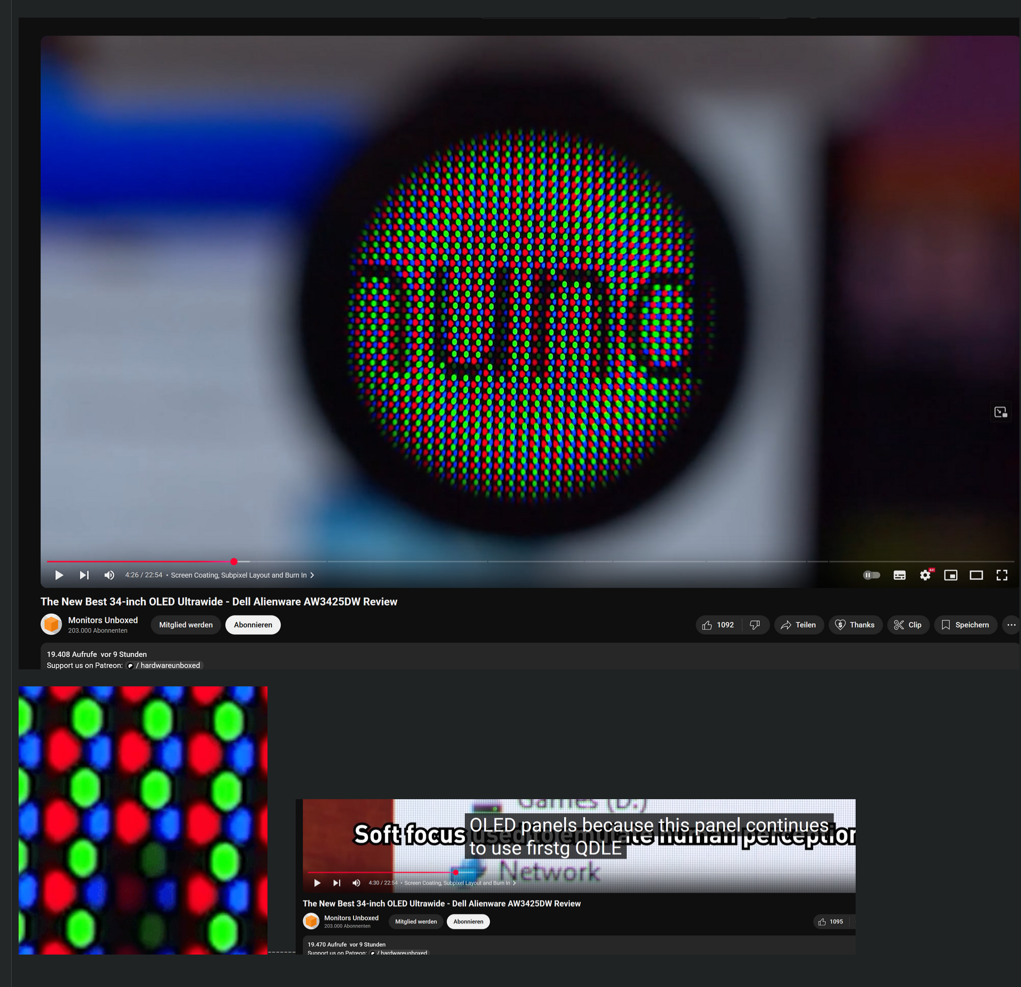The height and width of the screenshot is (987, 1021).
Task: Activate theater mode
Action: 976,575
